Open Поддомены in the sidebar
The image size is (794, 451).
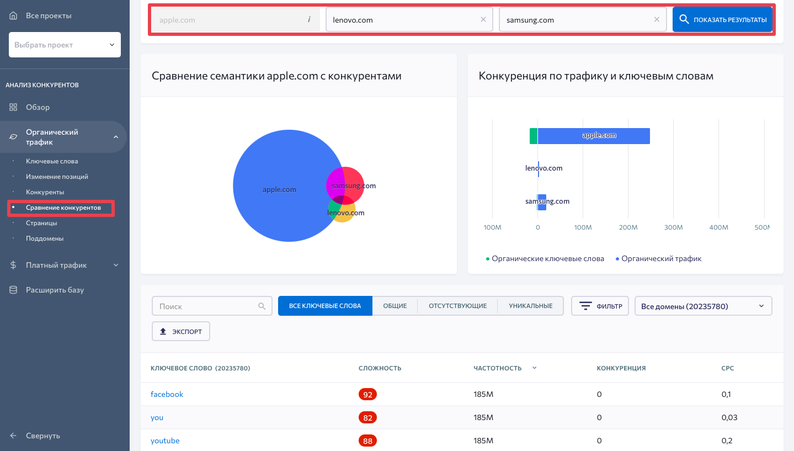click(x=45, y=238)
